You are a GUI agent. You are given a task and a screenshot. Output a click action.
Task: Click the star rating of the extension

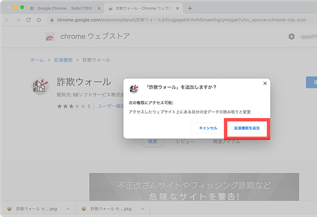click(x=71, y=106)
